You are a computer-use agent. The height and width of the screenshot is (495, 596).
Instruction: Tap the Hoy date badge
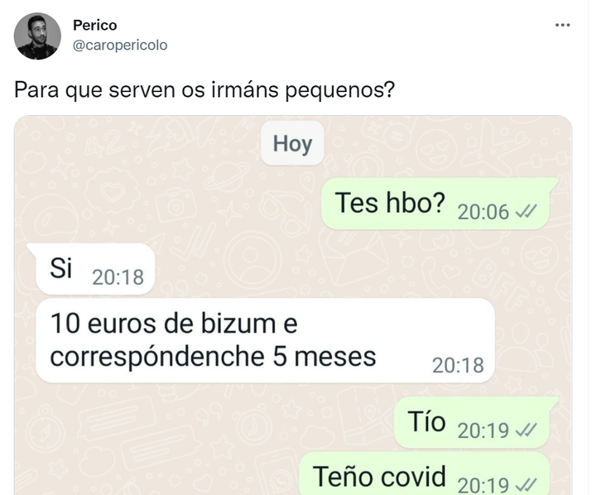pos(292,144)
